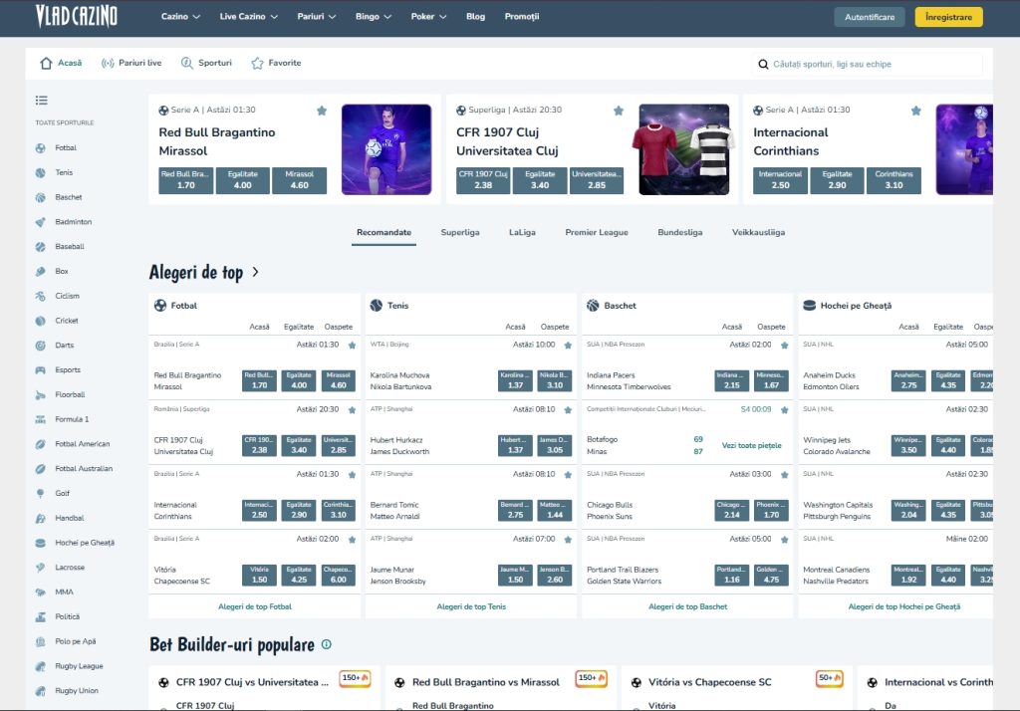Open the Bingo dropdown menu
Viewport: 1020px width, 711px height.
[x=374, y=16]
